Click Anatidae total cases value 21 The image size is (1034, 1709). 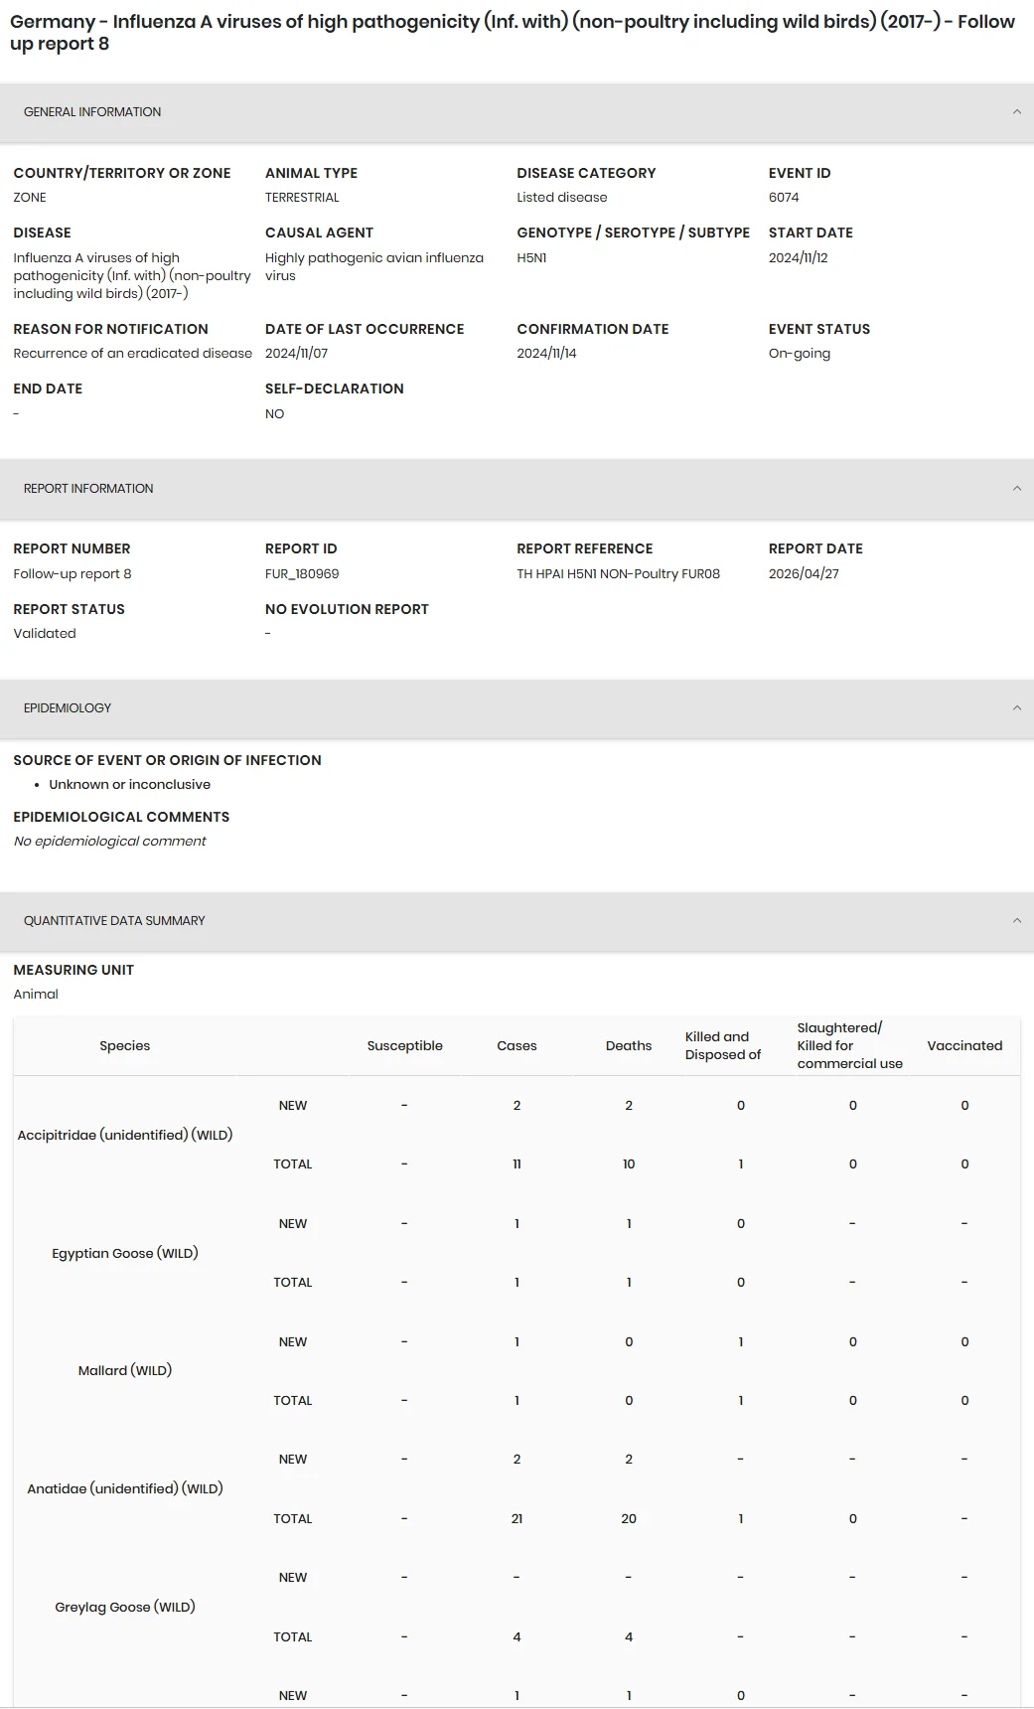(517, 1519)
